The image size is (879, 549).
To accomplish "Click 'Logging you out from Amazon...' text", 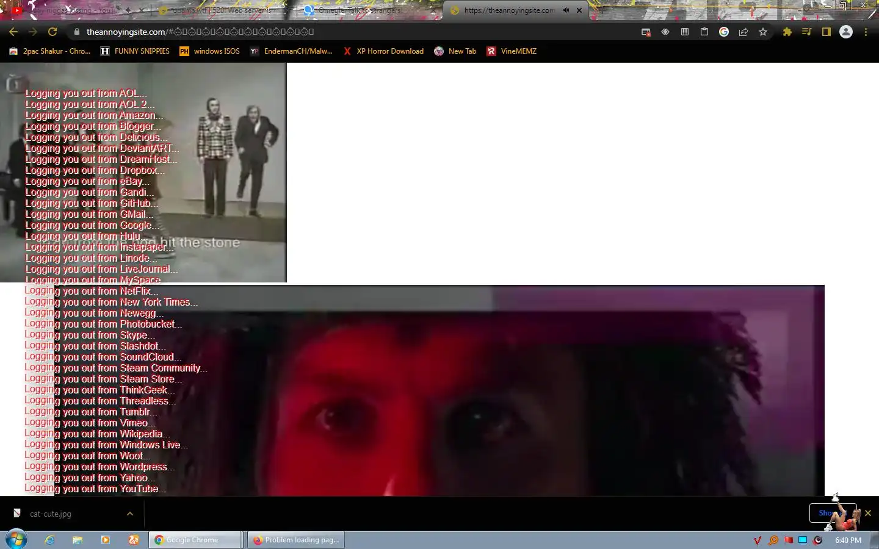I will coord(94,115).
